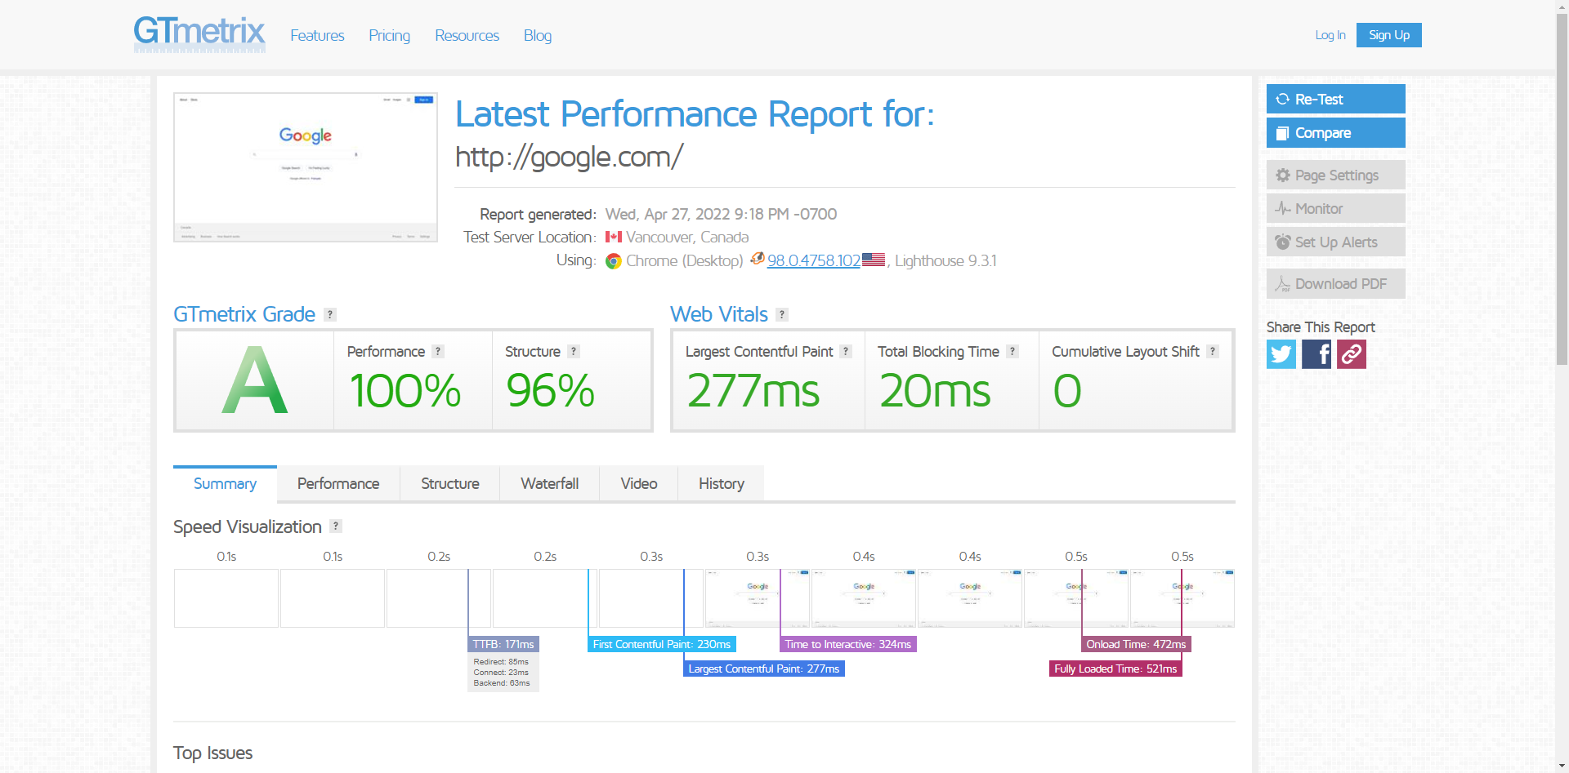Open the Resources menu
Viewport: 1569px width, 773px height.
click(x=467, y=36)
